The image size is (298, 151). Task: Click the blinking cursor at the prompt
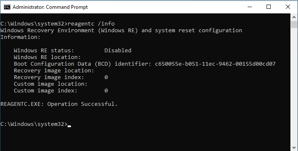coord(69,126)
